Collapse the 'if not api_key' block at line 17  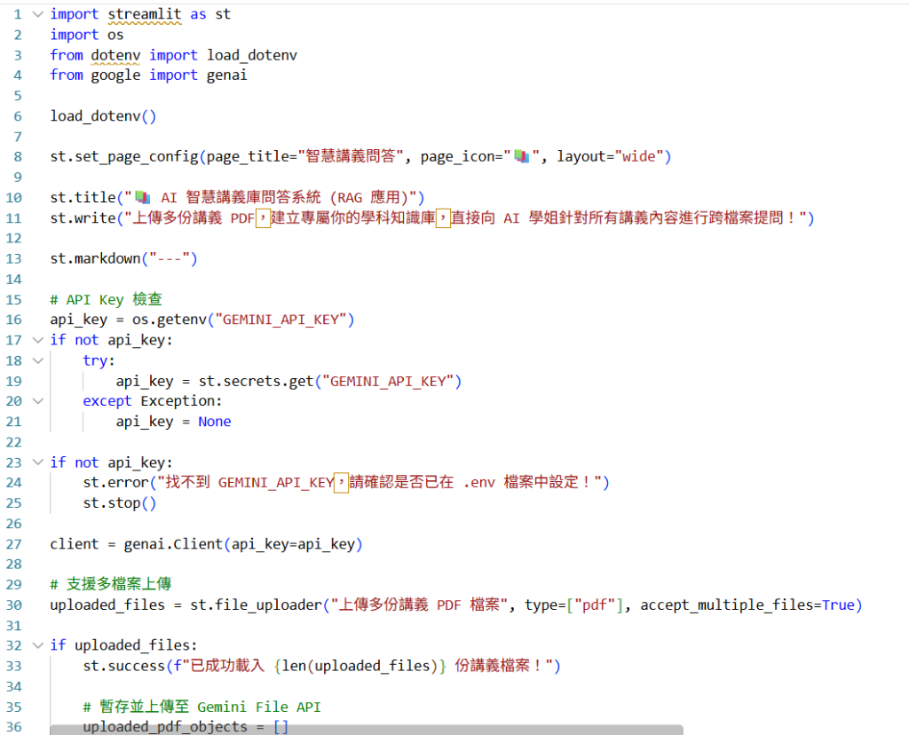pyautogui.click(x=37, y=340)
